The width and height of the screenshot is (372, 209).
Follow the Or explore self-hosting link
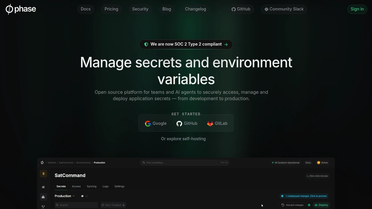[x=183, y=139]
